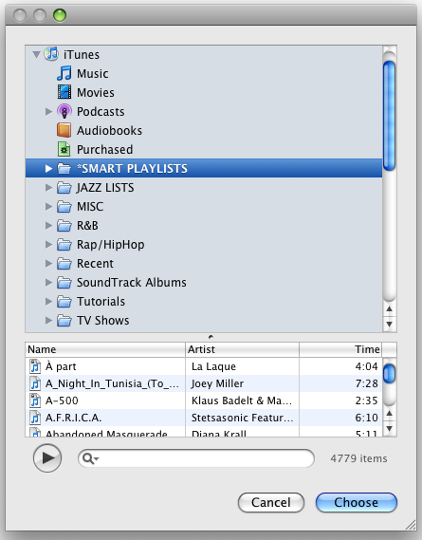Click the Cancel button
422x540 pixels.
pos(271,502)
